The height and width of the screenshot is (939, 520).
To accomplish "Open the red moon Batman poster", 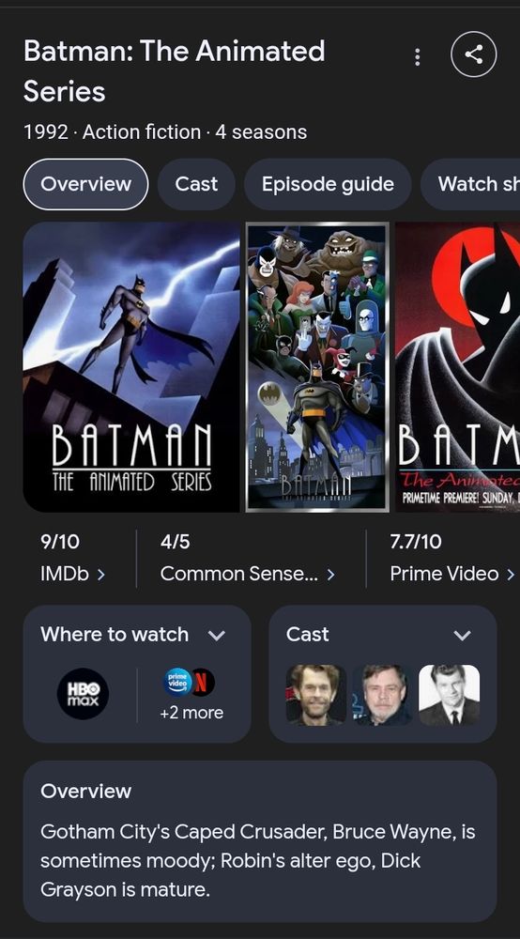I will tap(457, 367).
